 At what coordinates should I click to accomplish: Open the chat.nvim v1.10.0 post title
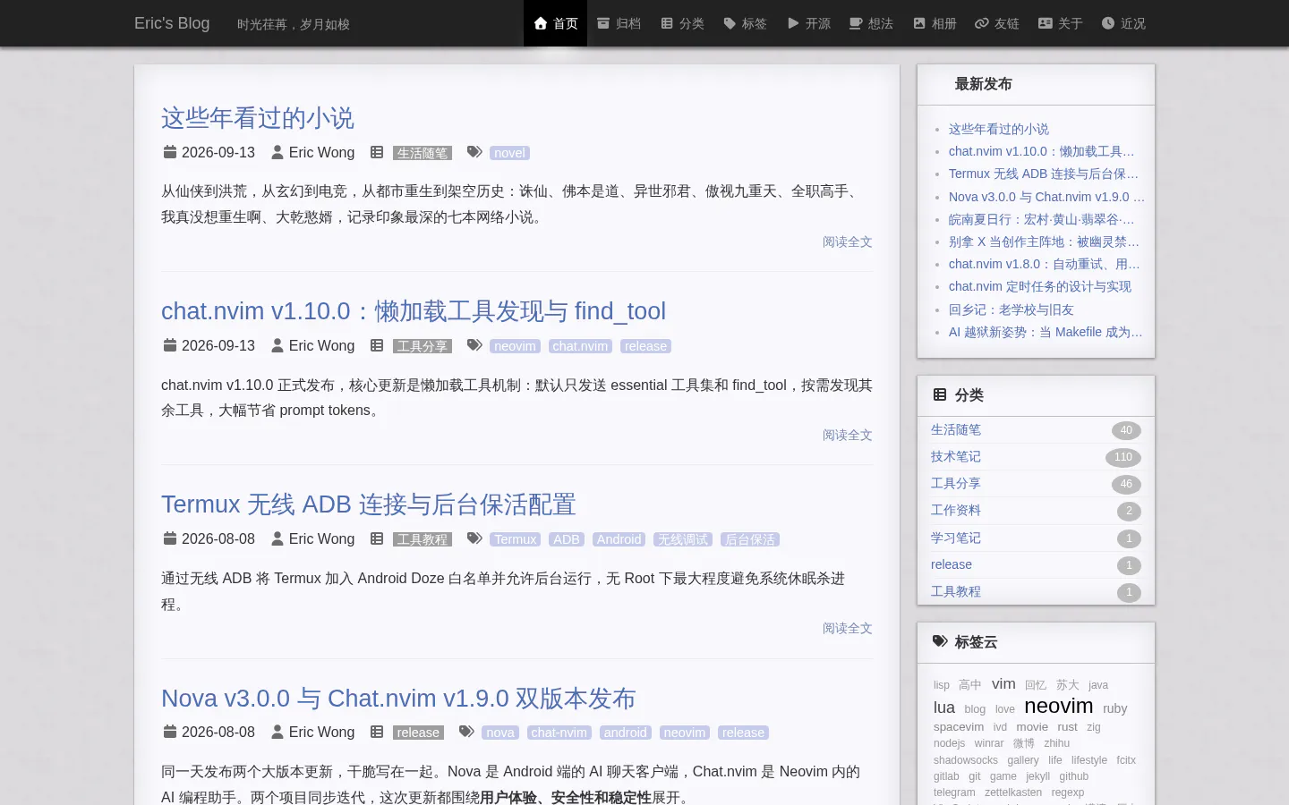[414, 311]
